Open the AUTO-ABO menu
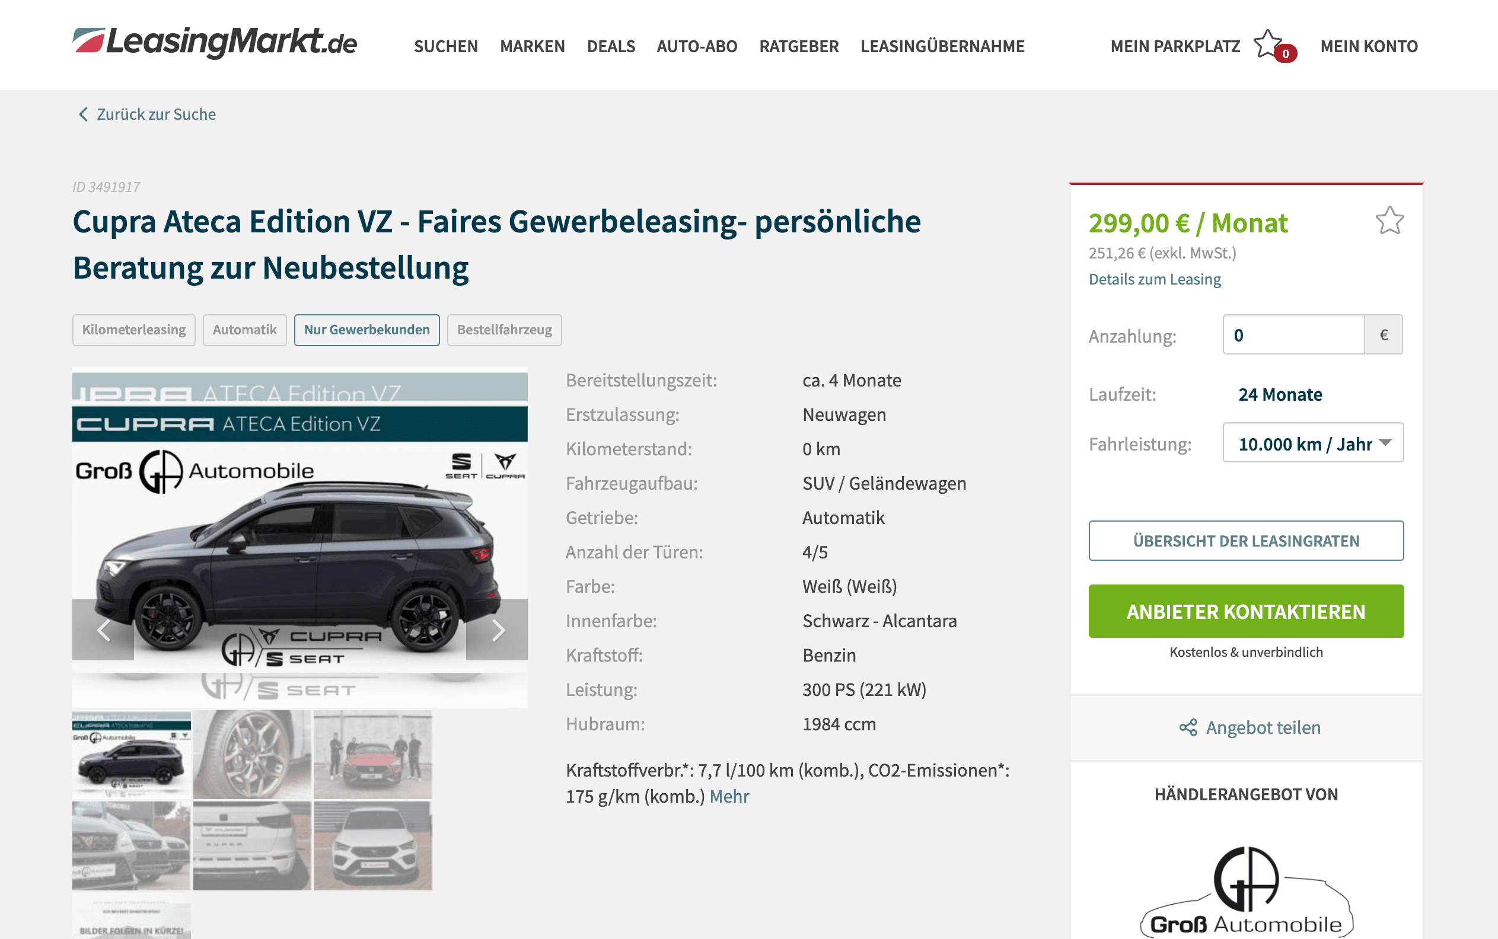 (x=696, y=46)
